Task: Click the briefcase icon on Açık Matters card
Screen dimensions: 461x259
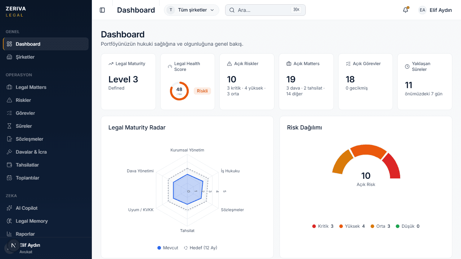Action: point(289,64)
